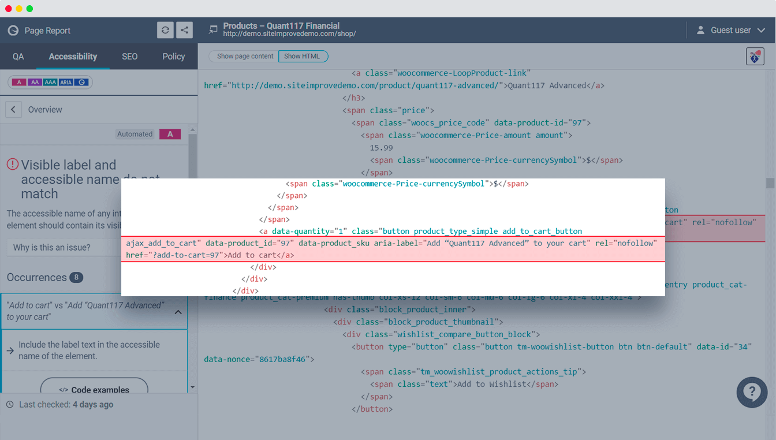Switch to Show HTML view
This screenshot has height=440, width=776.
[x=302, y=56]
